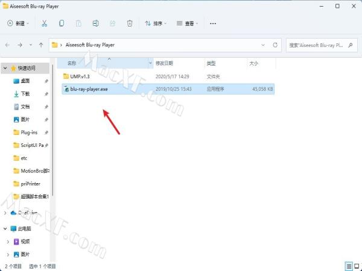Screen dimensions: 362x271
Task: Unpin 桌面 using its pin icon
Action: click(46, 81)
